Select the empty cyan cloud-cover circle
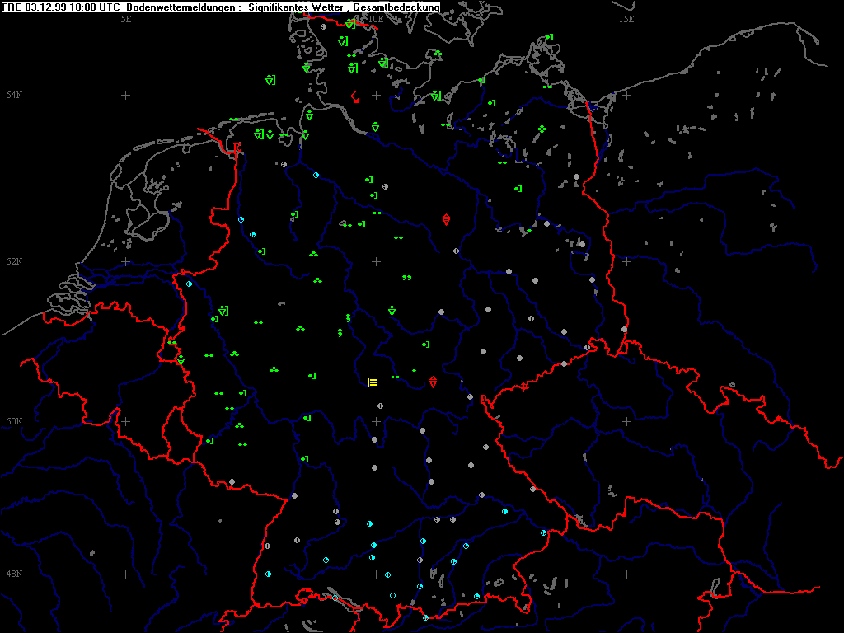The image size is (844, 633). click(x=392, y=595)
